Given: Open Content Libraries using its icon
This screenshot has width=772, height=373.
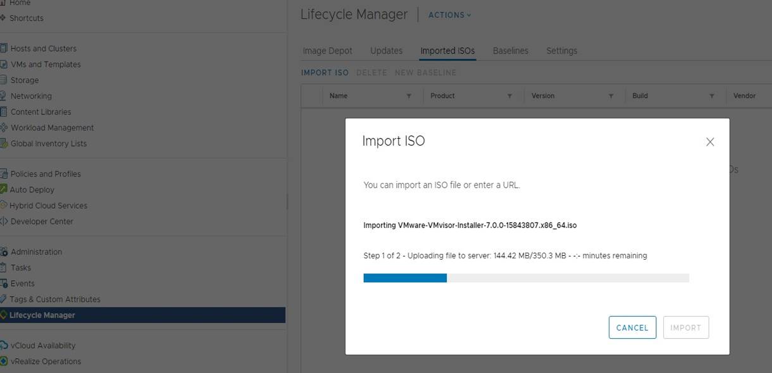Looking at the screenshot, I should [4, 111].
